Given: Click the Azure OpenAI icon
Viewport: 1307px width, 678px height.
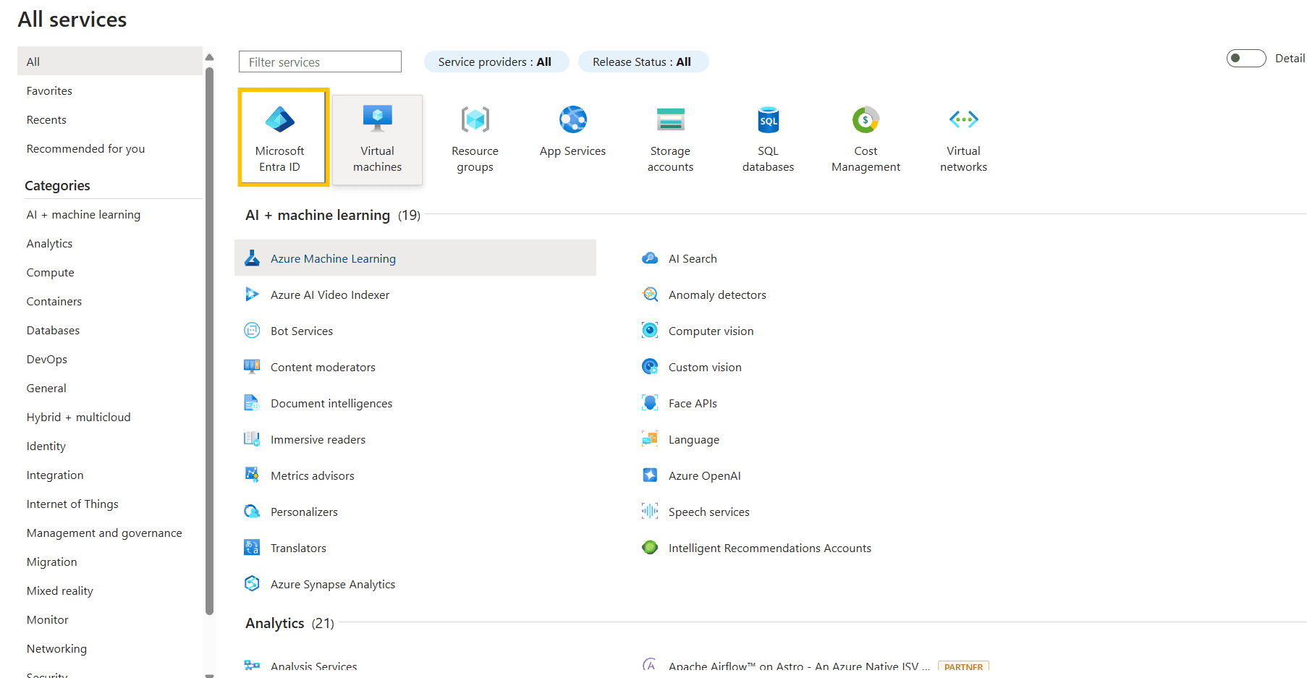Looking at the screenshot, I should [650, 475].
